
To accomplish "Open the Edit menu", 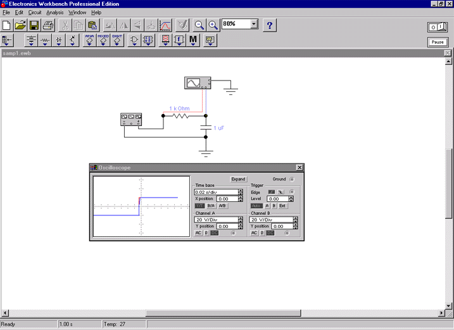I will point(19,13).
